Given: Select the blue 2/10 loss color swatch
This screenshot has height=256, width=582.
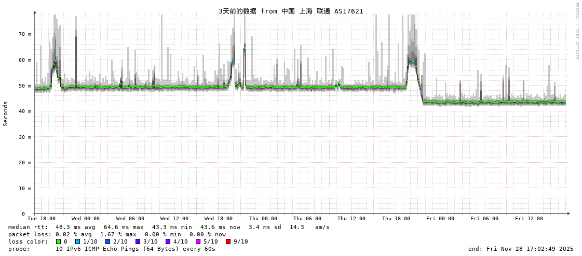Looking at the screenshot, I should (x=108, y=241).
